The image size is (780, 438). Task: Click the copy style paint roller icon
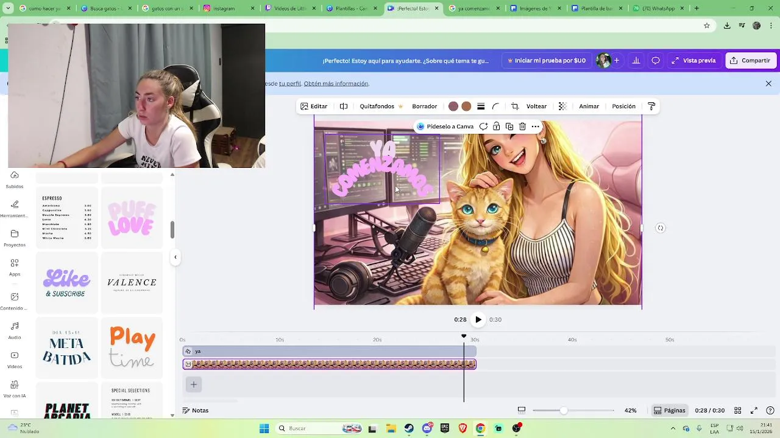coord(651,106)
